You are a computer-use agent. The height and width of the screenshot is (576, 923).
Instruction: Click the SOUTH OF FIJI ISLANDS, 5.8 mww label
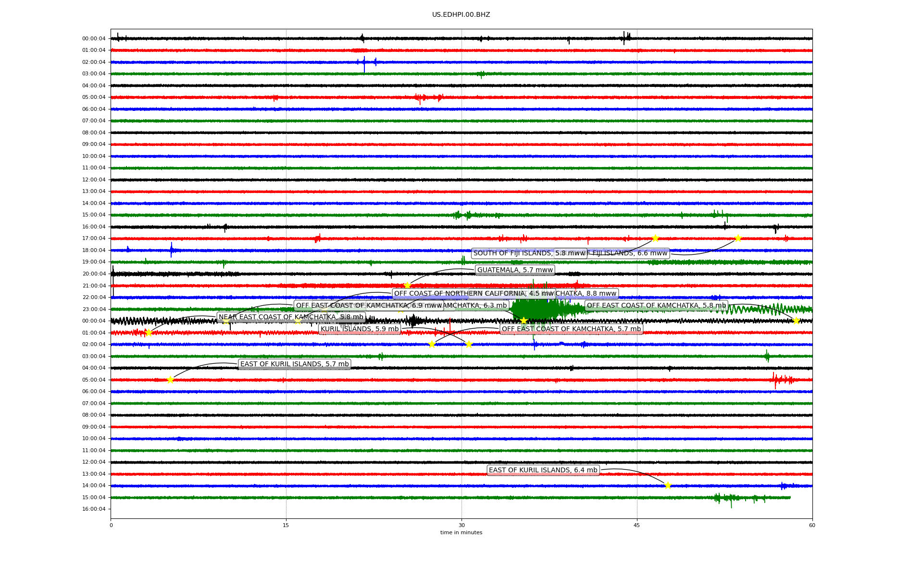click(529, 253)
